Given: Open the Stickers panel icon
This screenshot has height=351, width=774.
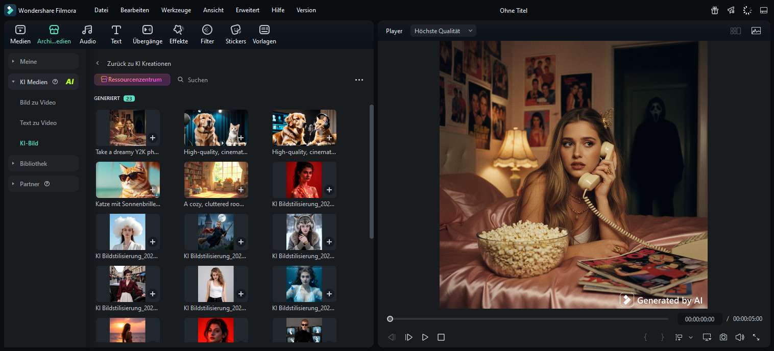Looking at the screenshot, I should [x=235, y=34].
